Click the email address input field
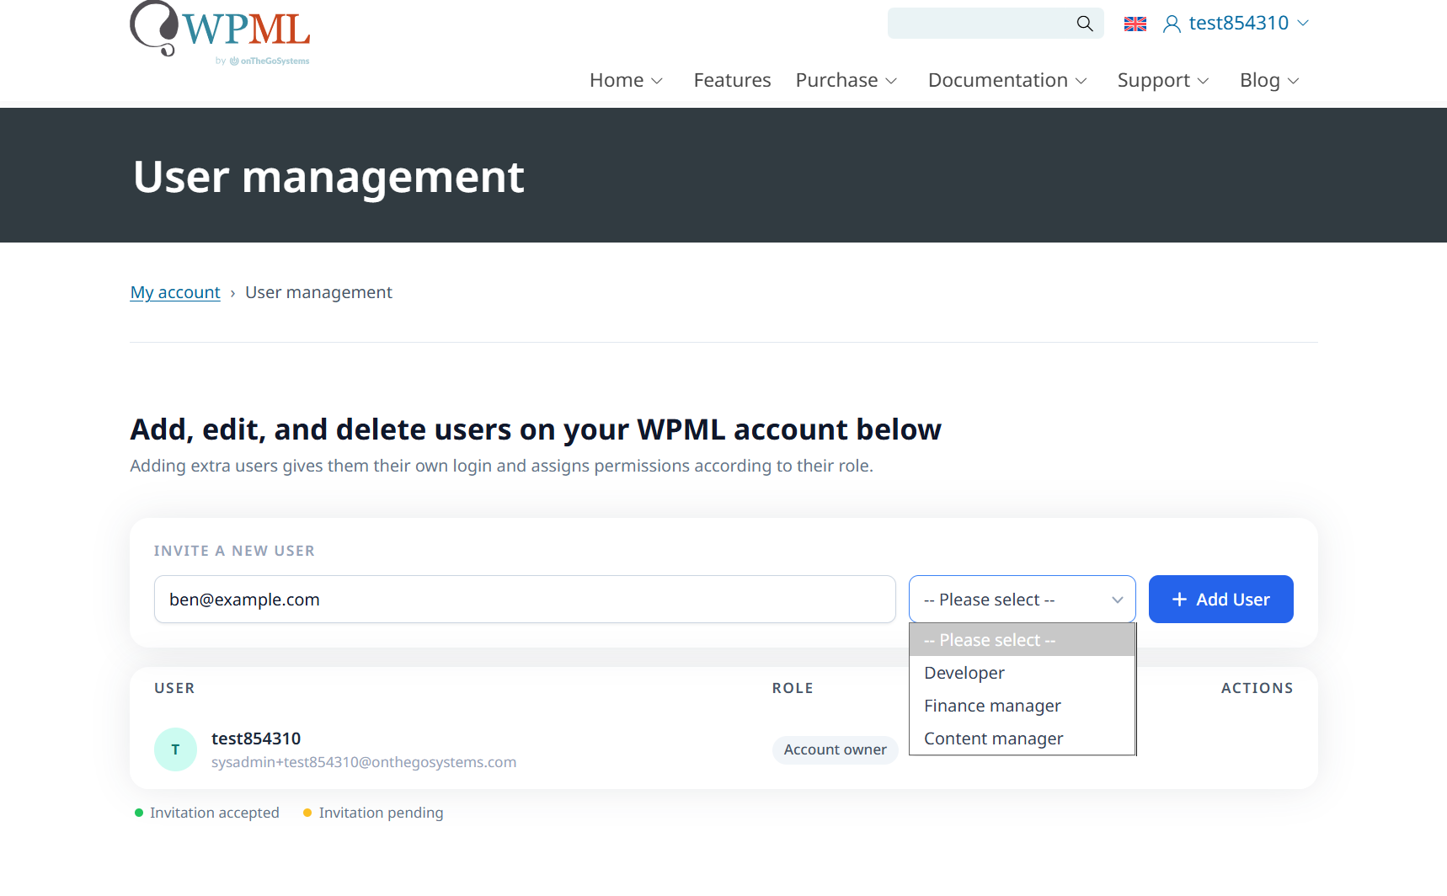This screenshot has width=1447, height=896. point(524,600)
